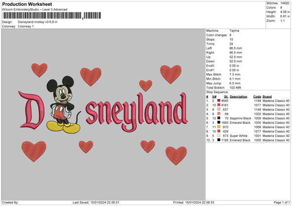Click the Color changes value 9
The width and height of the screenshot is (292, 206).
click(230, 35)
